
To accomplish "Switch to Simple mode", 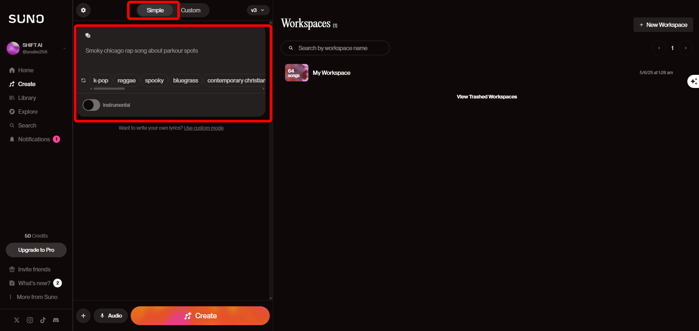I will (155, 10).
